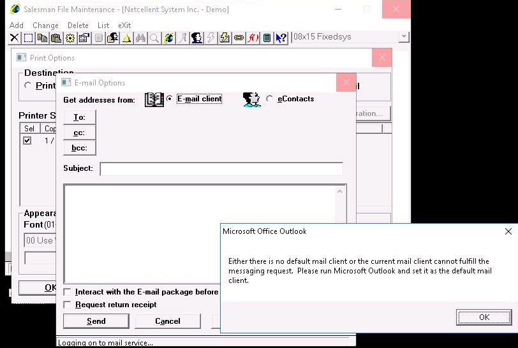The image size is (518, 348).
Task: Select the Print radio button in Print Options
Action: [28, 85]
